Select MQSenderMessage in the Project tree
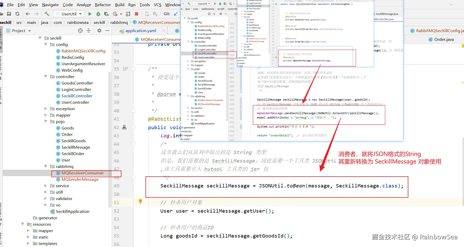Screen dimensions: 464x247 (80, 179)
